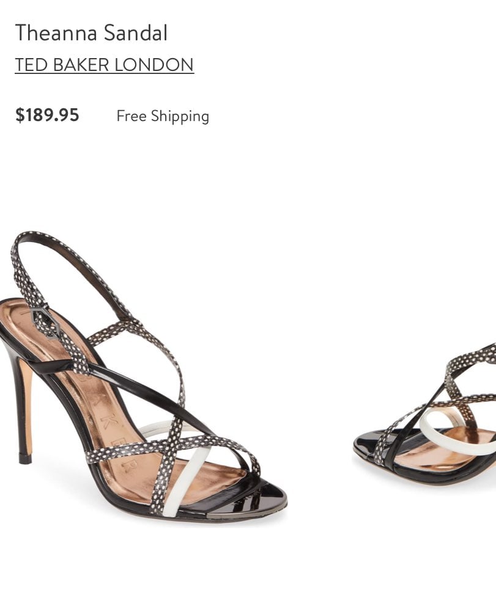Image resolution: width=496 pixels, height=595 pixels.
Task: Select the $189.95 price text
Action: [x=47, y=114]
